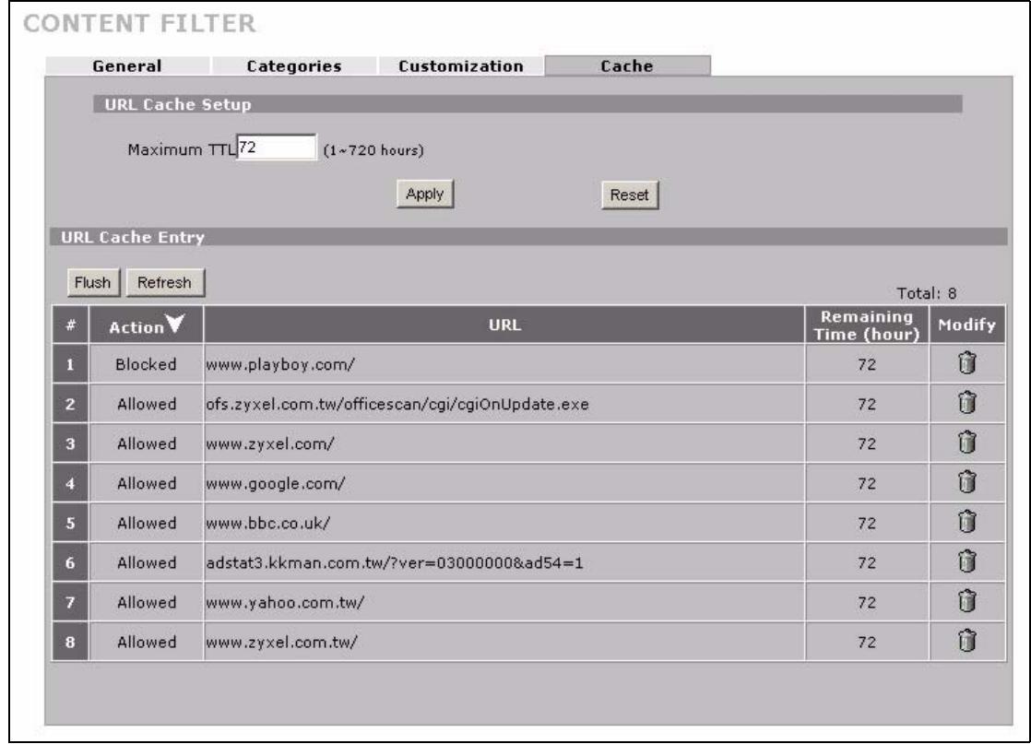1031x744 pixels.
Task: Click URL text www.playboy.com/
Action: tap(280, 364)
